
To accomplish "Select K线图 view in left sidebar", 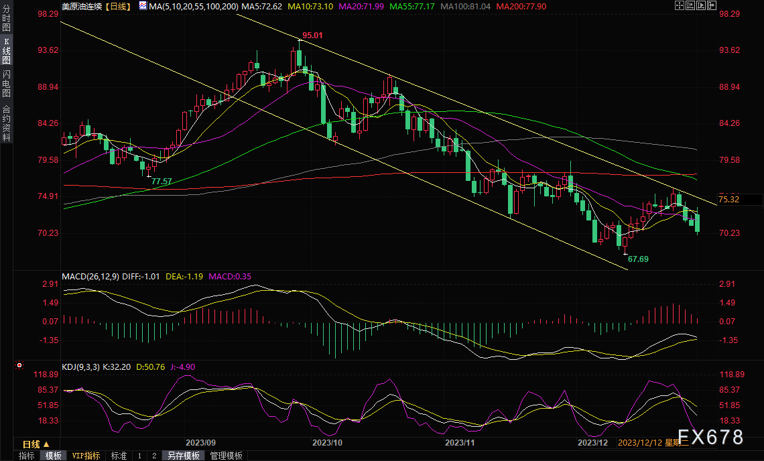I will (6, 51).
